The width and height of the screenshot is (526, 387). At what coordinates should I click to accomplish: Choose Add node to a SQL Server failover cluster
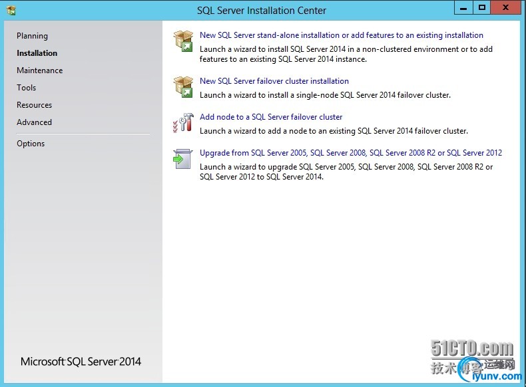271,117
